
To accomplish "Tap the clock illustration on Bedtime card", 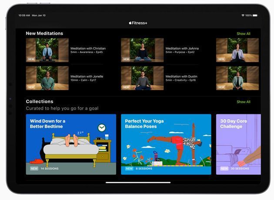I will [x=101, y=128].
